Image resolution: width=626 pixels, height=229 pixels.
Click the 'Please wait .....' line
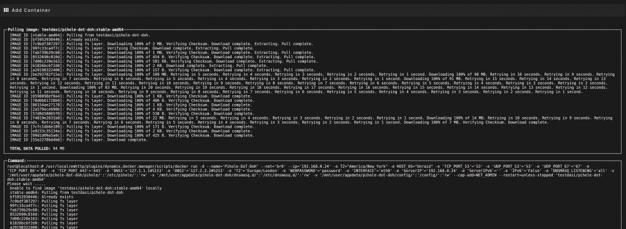tap(26, 184)
